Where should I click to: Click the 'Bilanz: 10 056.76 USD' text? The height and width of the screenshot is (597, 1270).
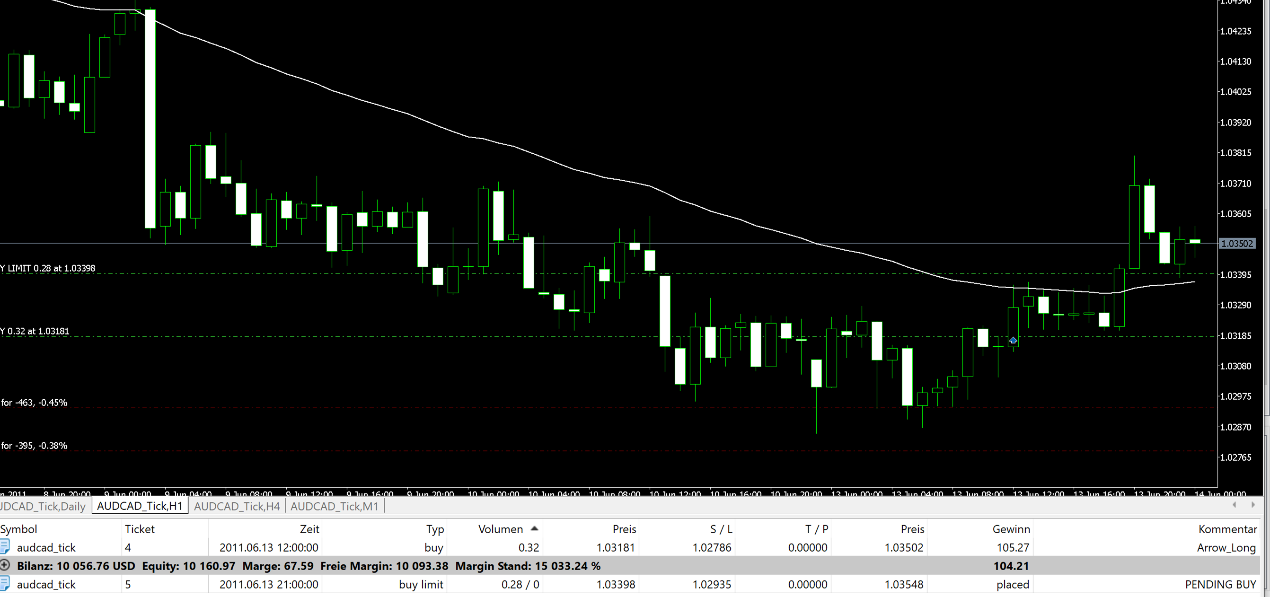(76, 565)
